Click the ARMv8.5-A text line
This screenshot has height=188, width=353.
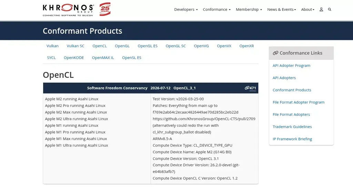[x=162, y=139]
